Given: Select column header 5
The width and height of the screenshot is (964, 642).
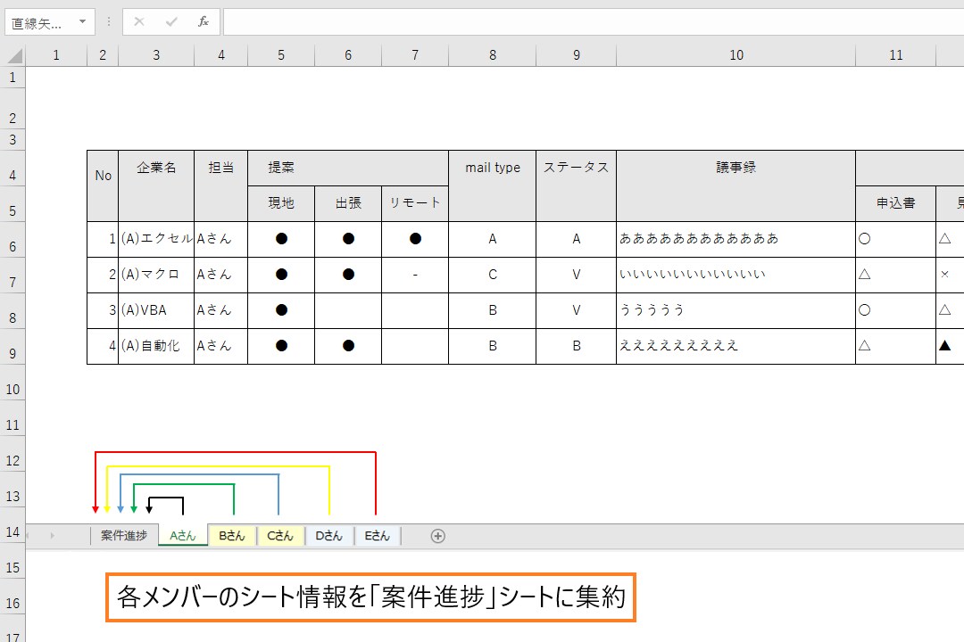Looking at the screenshot, I should tap(281, 56).
